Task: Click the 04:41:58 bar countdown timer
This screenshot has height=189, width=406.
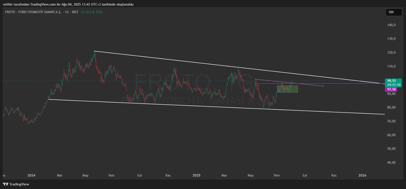Action: point(393,85)
